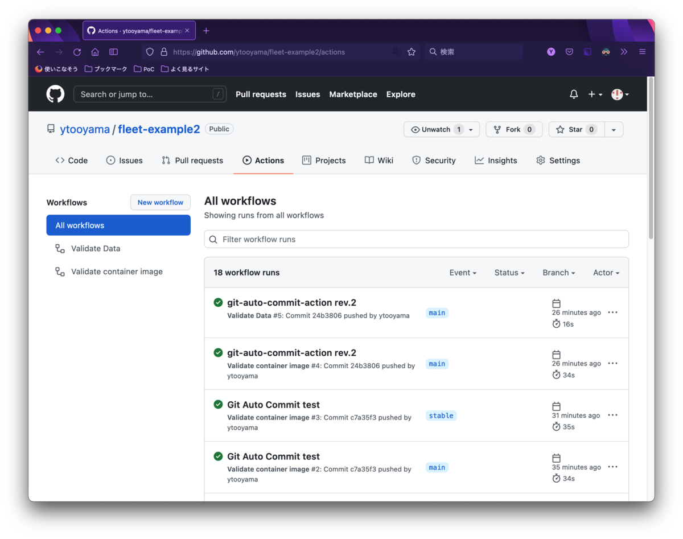Image resolution: width=683 pixels, height=539 pixels.
Task: Select All workflows in the sidebar
Action: (x=118, y=225)
